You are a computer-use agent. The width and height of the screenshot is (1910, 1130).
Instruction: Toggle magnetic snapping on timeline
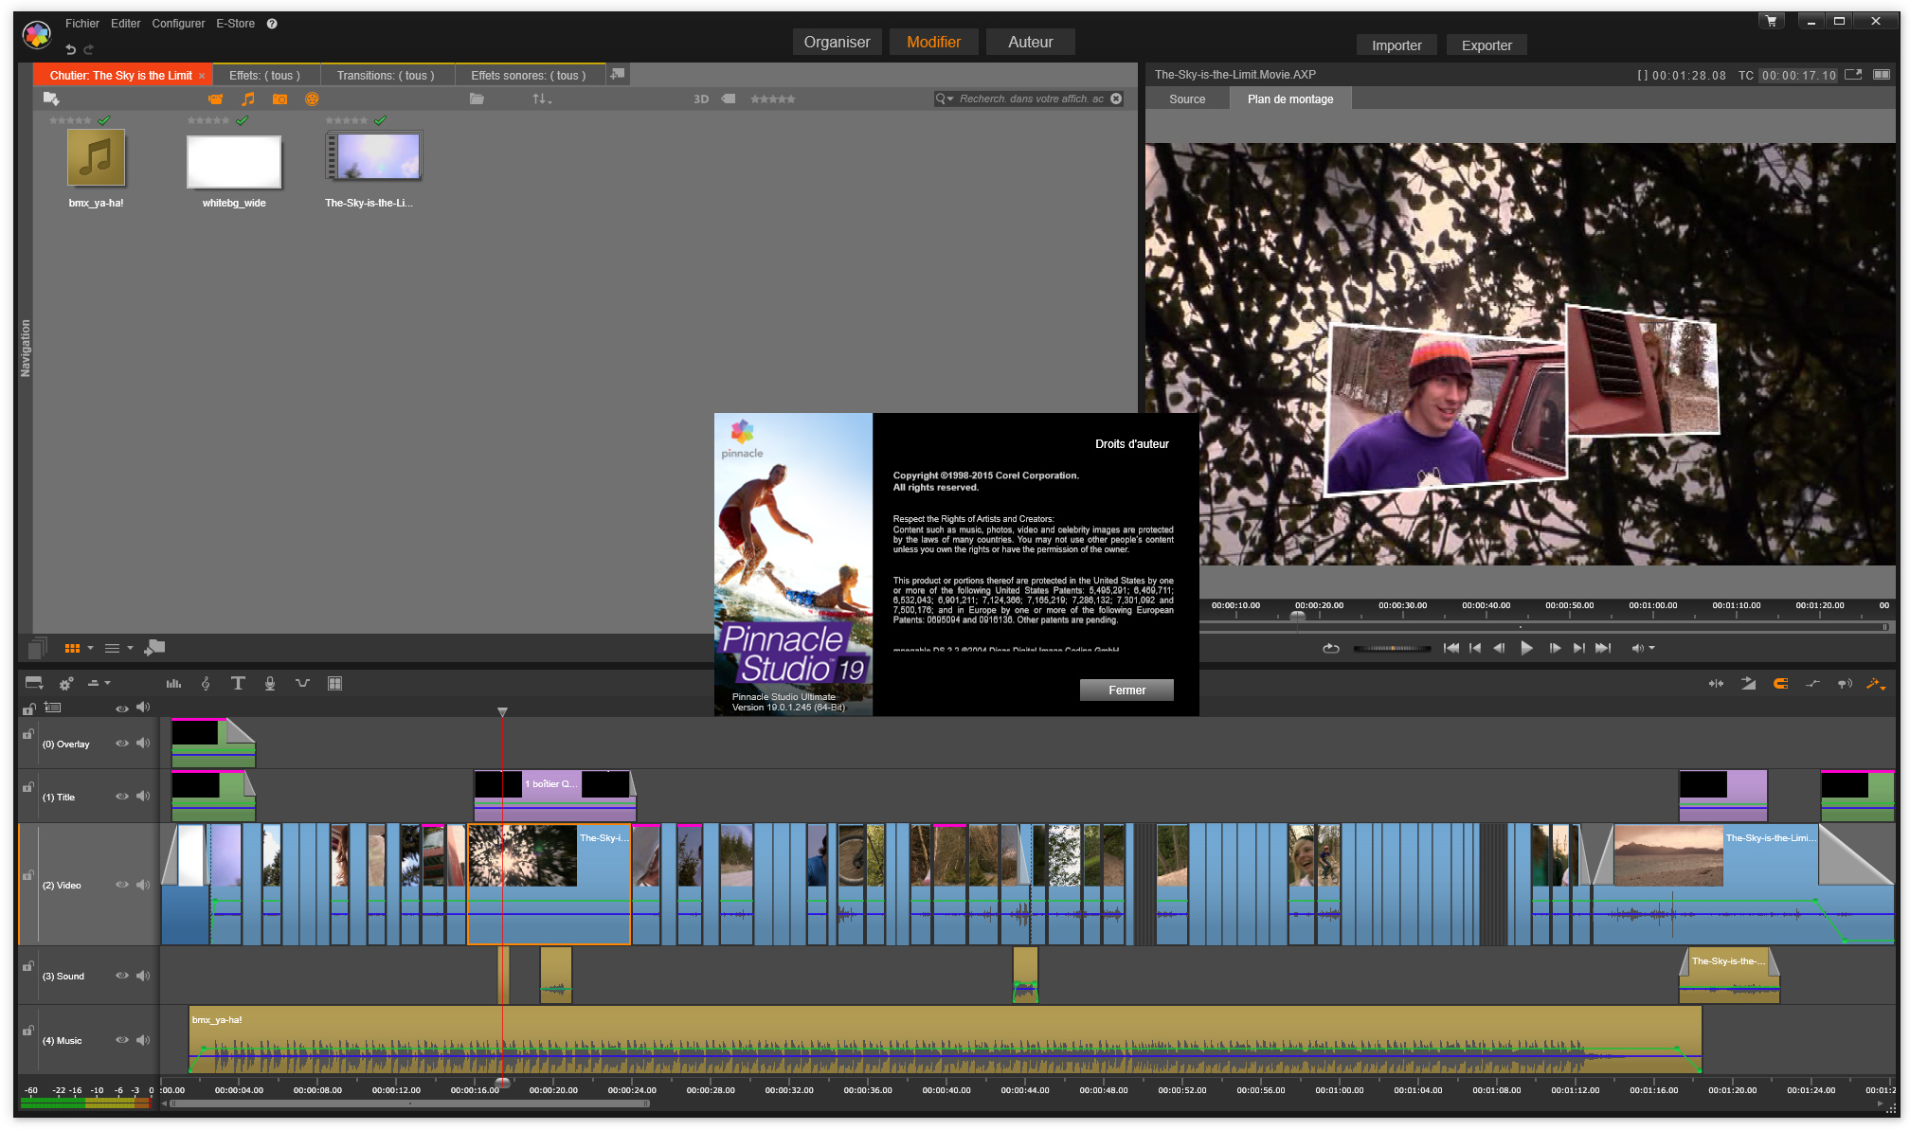[x=1780, y=683]
